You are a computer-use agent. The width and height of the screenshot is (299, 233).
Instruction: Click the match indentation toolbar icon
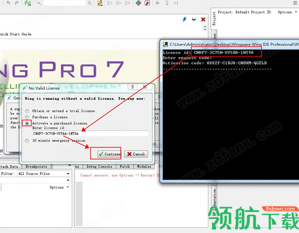pos(127,3)
